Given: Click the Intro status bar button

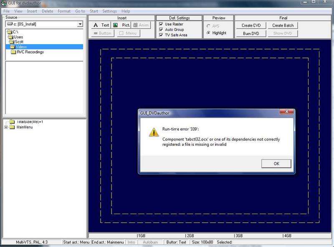Looking at the screenshot, I should click(131, 242).
